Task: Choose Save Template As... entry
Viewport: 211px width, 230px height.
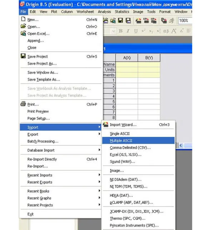Action: tap(61, 80)
